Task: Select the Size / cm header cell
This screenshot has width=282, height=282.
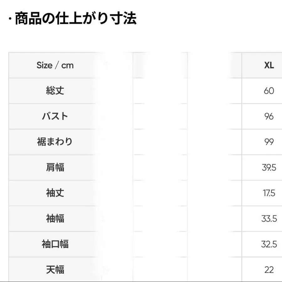Action: [55, 65]
